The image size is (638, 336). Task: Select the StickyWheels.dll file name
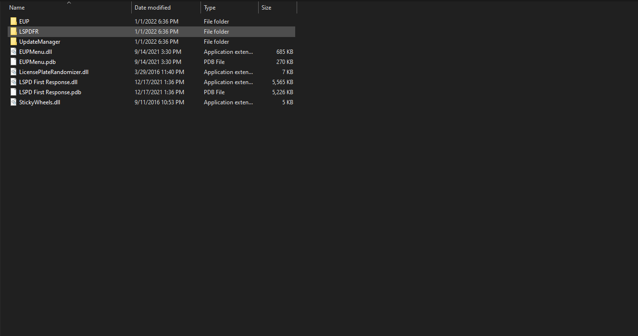[x=39, y=102]
